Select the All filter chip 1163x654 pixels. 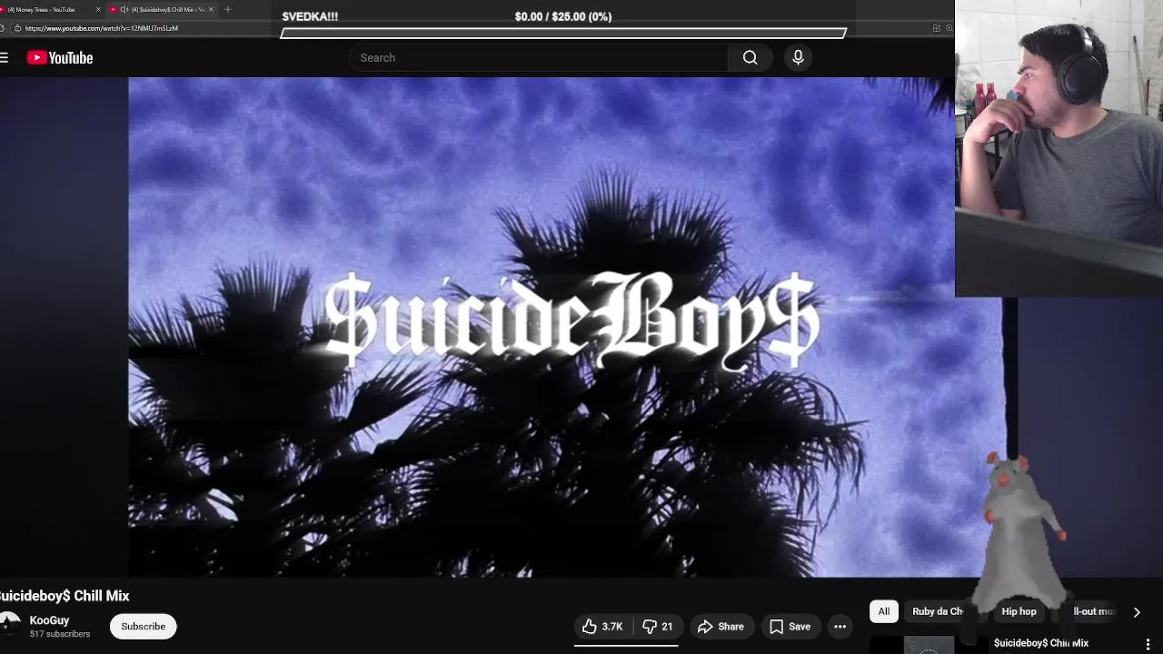click(884, 611)
